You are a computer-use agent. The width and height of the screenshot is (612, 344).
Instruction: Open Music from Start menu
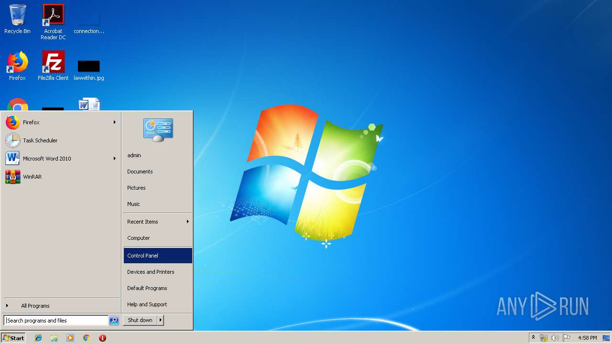point(158,204)
